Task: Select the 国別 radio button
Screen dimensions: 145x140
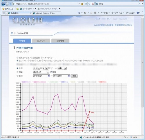Action: coord(17,76)
